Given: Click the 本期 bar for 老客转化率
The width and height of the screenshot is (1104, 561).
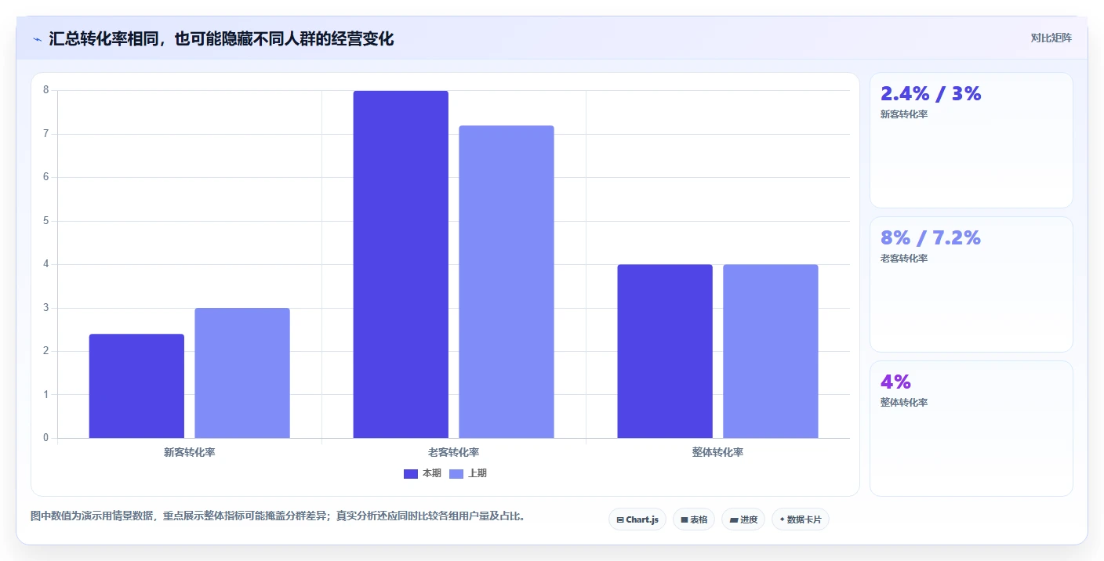Looking at the screenshot, I should 401,264.
